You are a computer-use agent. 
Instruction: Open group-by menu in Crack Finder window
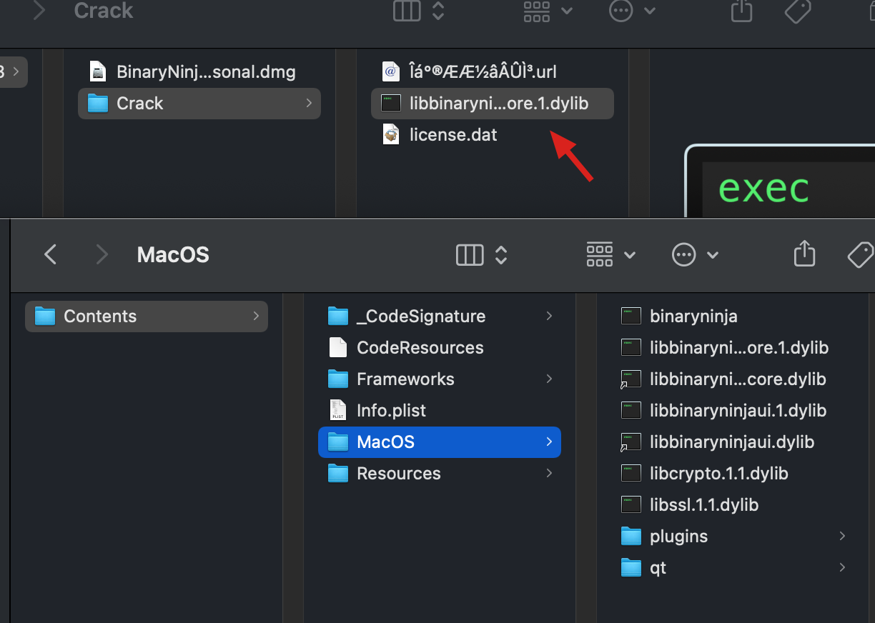(548, 11)
